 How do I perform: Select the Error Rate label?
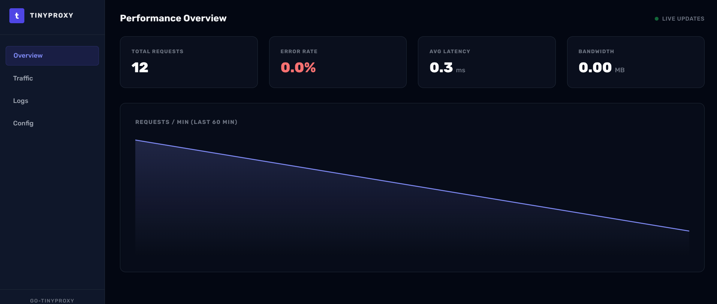click(299, 51)
